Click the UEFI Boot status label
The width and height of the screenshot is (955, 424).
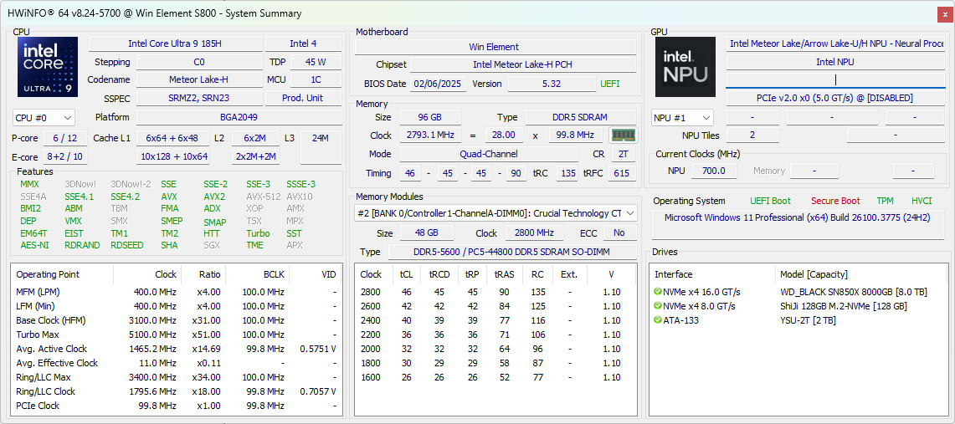tap(769, 201)
